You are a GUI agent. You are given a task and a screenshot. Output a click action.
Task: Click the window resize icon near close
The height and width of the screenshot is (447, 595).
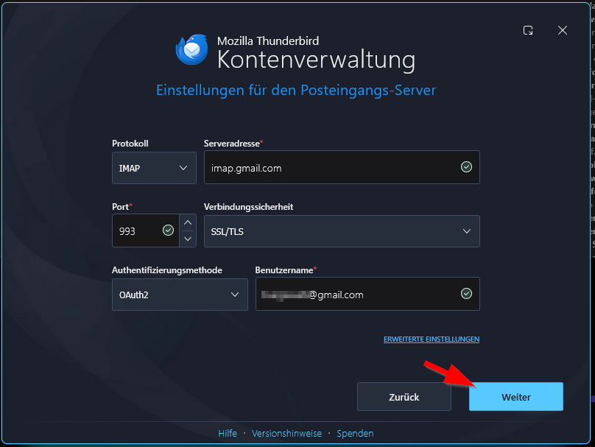[528, 30]
